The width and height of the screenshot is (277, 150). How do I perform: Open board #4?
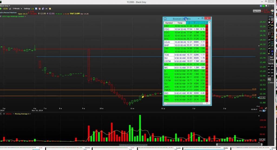click(x=272, y=69)
